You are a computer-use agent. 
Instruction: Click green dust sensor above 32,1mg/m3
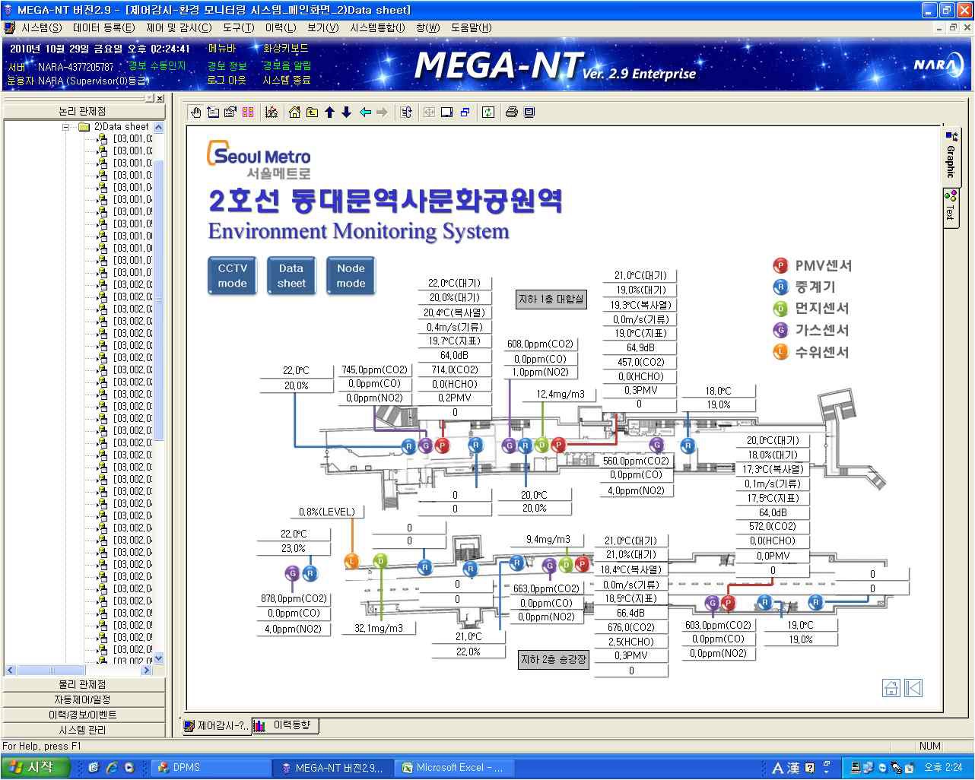pyautogui.click(x=380, y=561)
